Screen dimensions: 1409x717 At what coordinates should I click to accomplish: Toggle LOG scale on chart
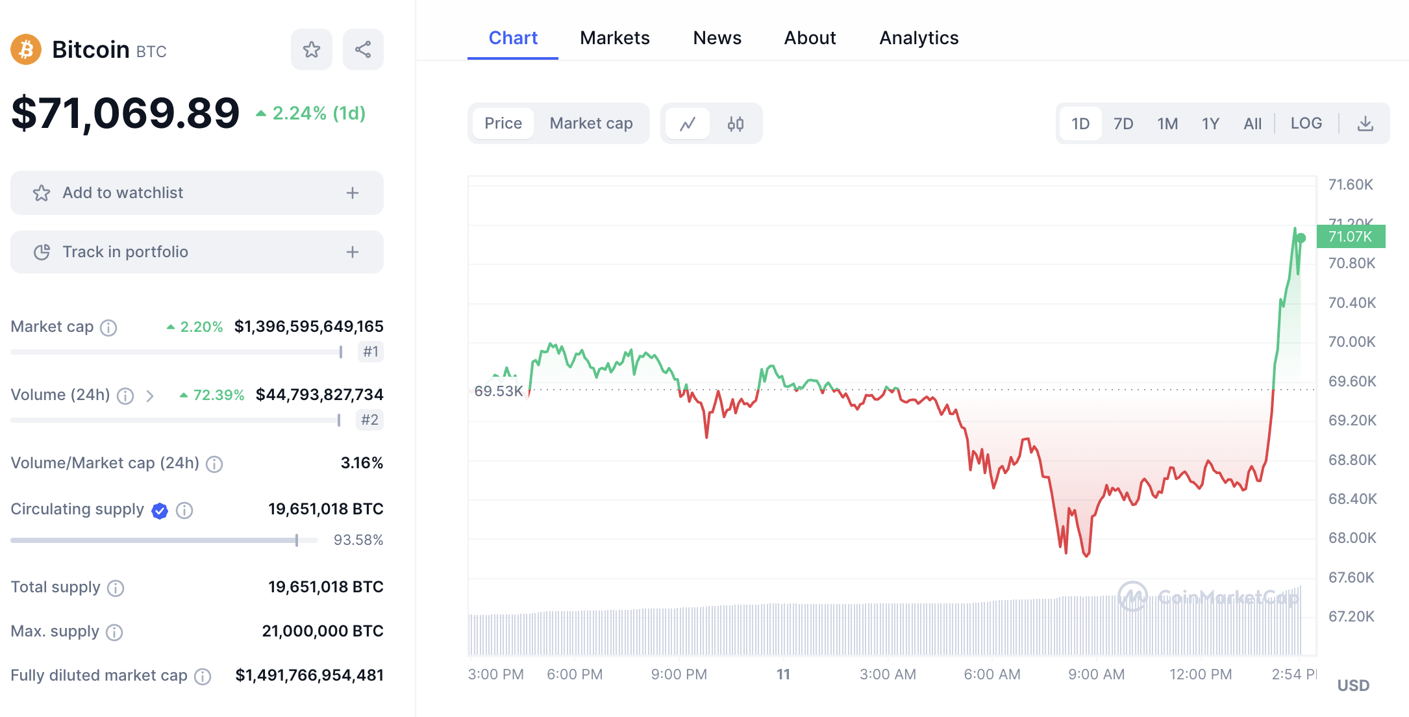pyautogui.click(x=1306, y=123)
